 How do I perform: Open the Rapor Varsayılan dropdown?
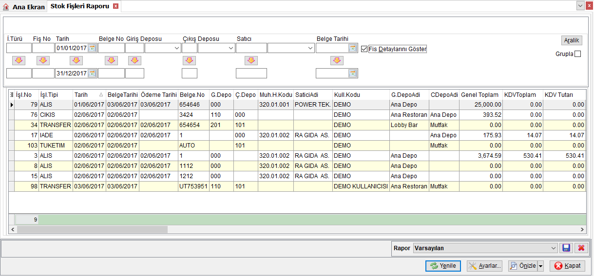(x=553, y=248)
